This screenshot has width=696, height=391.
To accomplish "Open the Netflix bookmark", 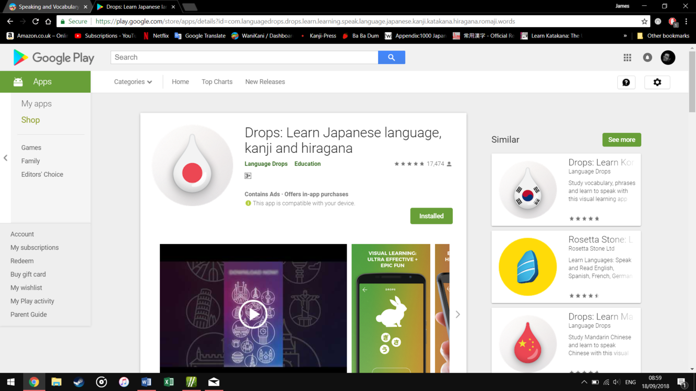I will tap(156, 36).
